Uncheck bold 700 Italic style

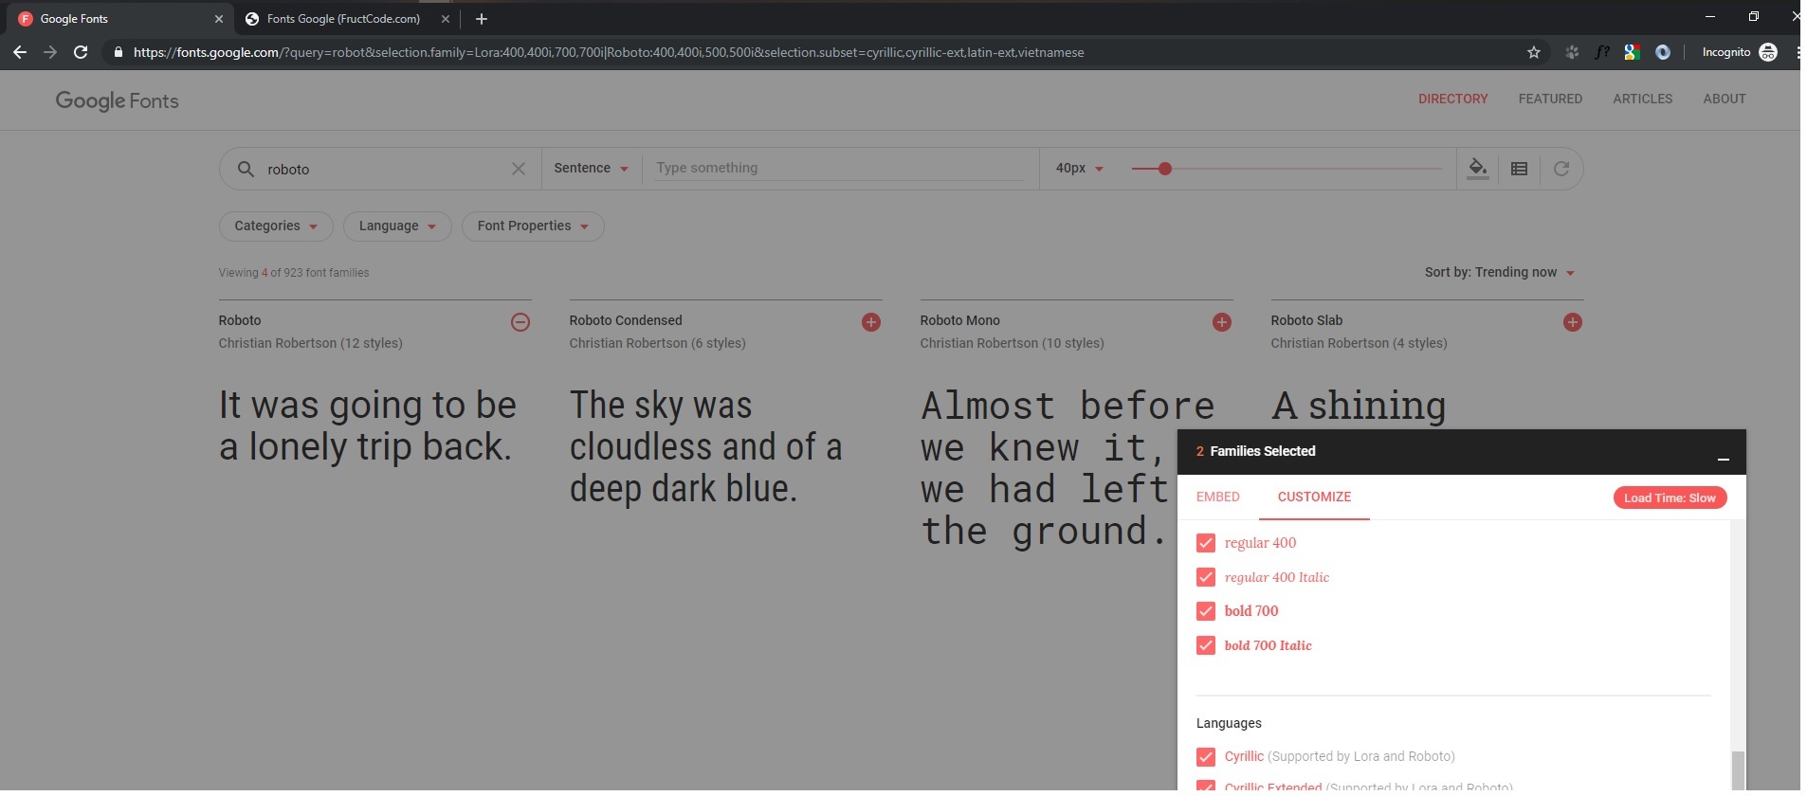click(x=1205, y=645)
